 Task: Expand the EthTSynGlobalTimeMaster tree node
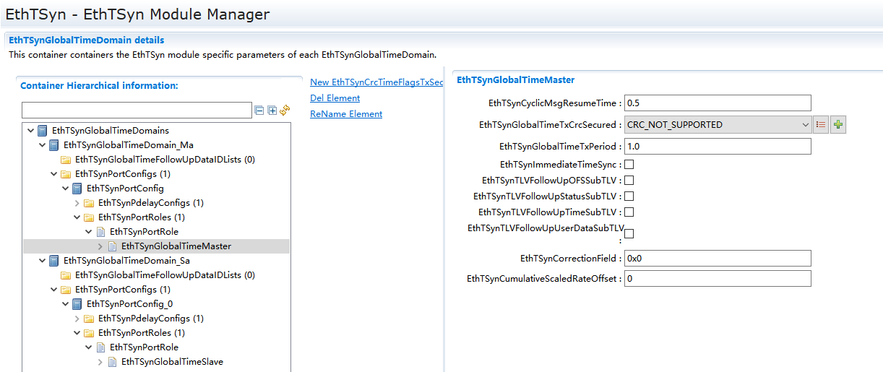click(100, 246)
